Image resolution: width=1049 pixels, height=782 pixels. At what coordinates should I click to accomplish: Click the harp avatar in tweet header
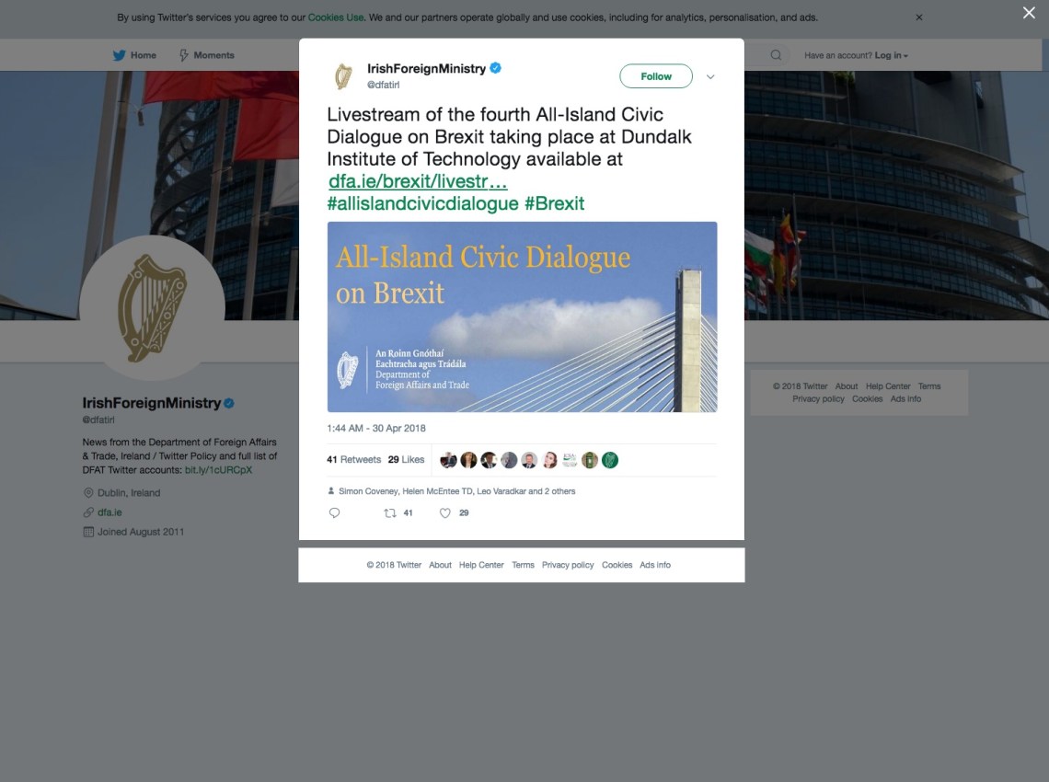click(343, 76)
